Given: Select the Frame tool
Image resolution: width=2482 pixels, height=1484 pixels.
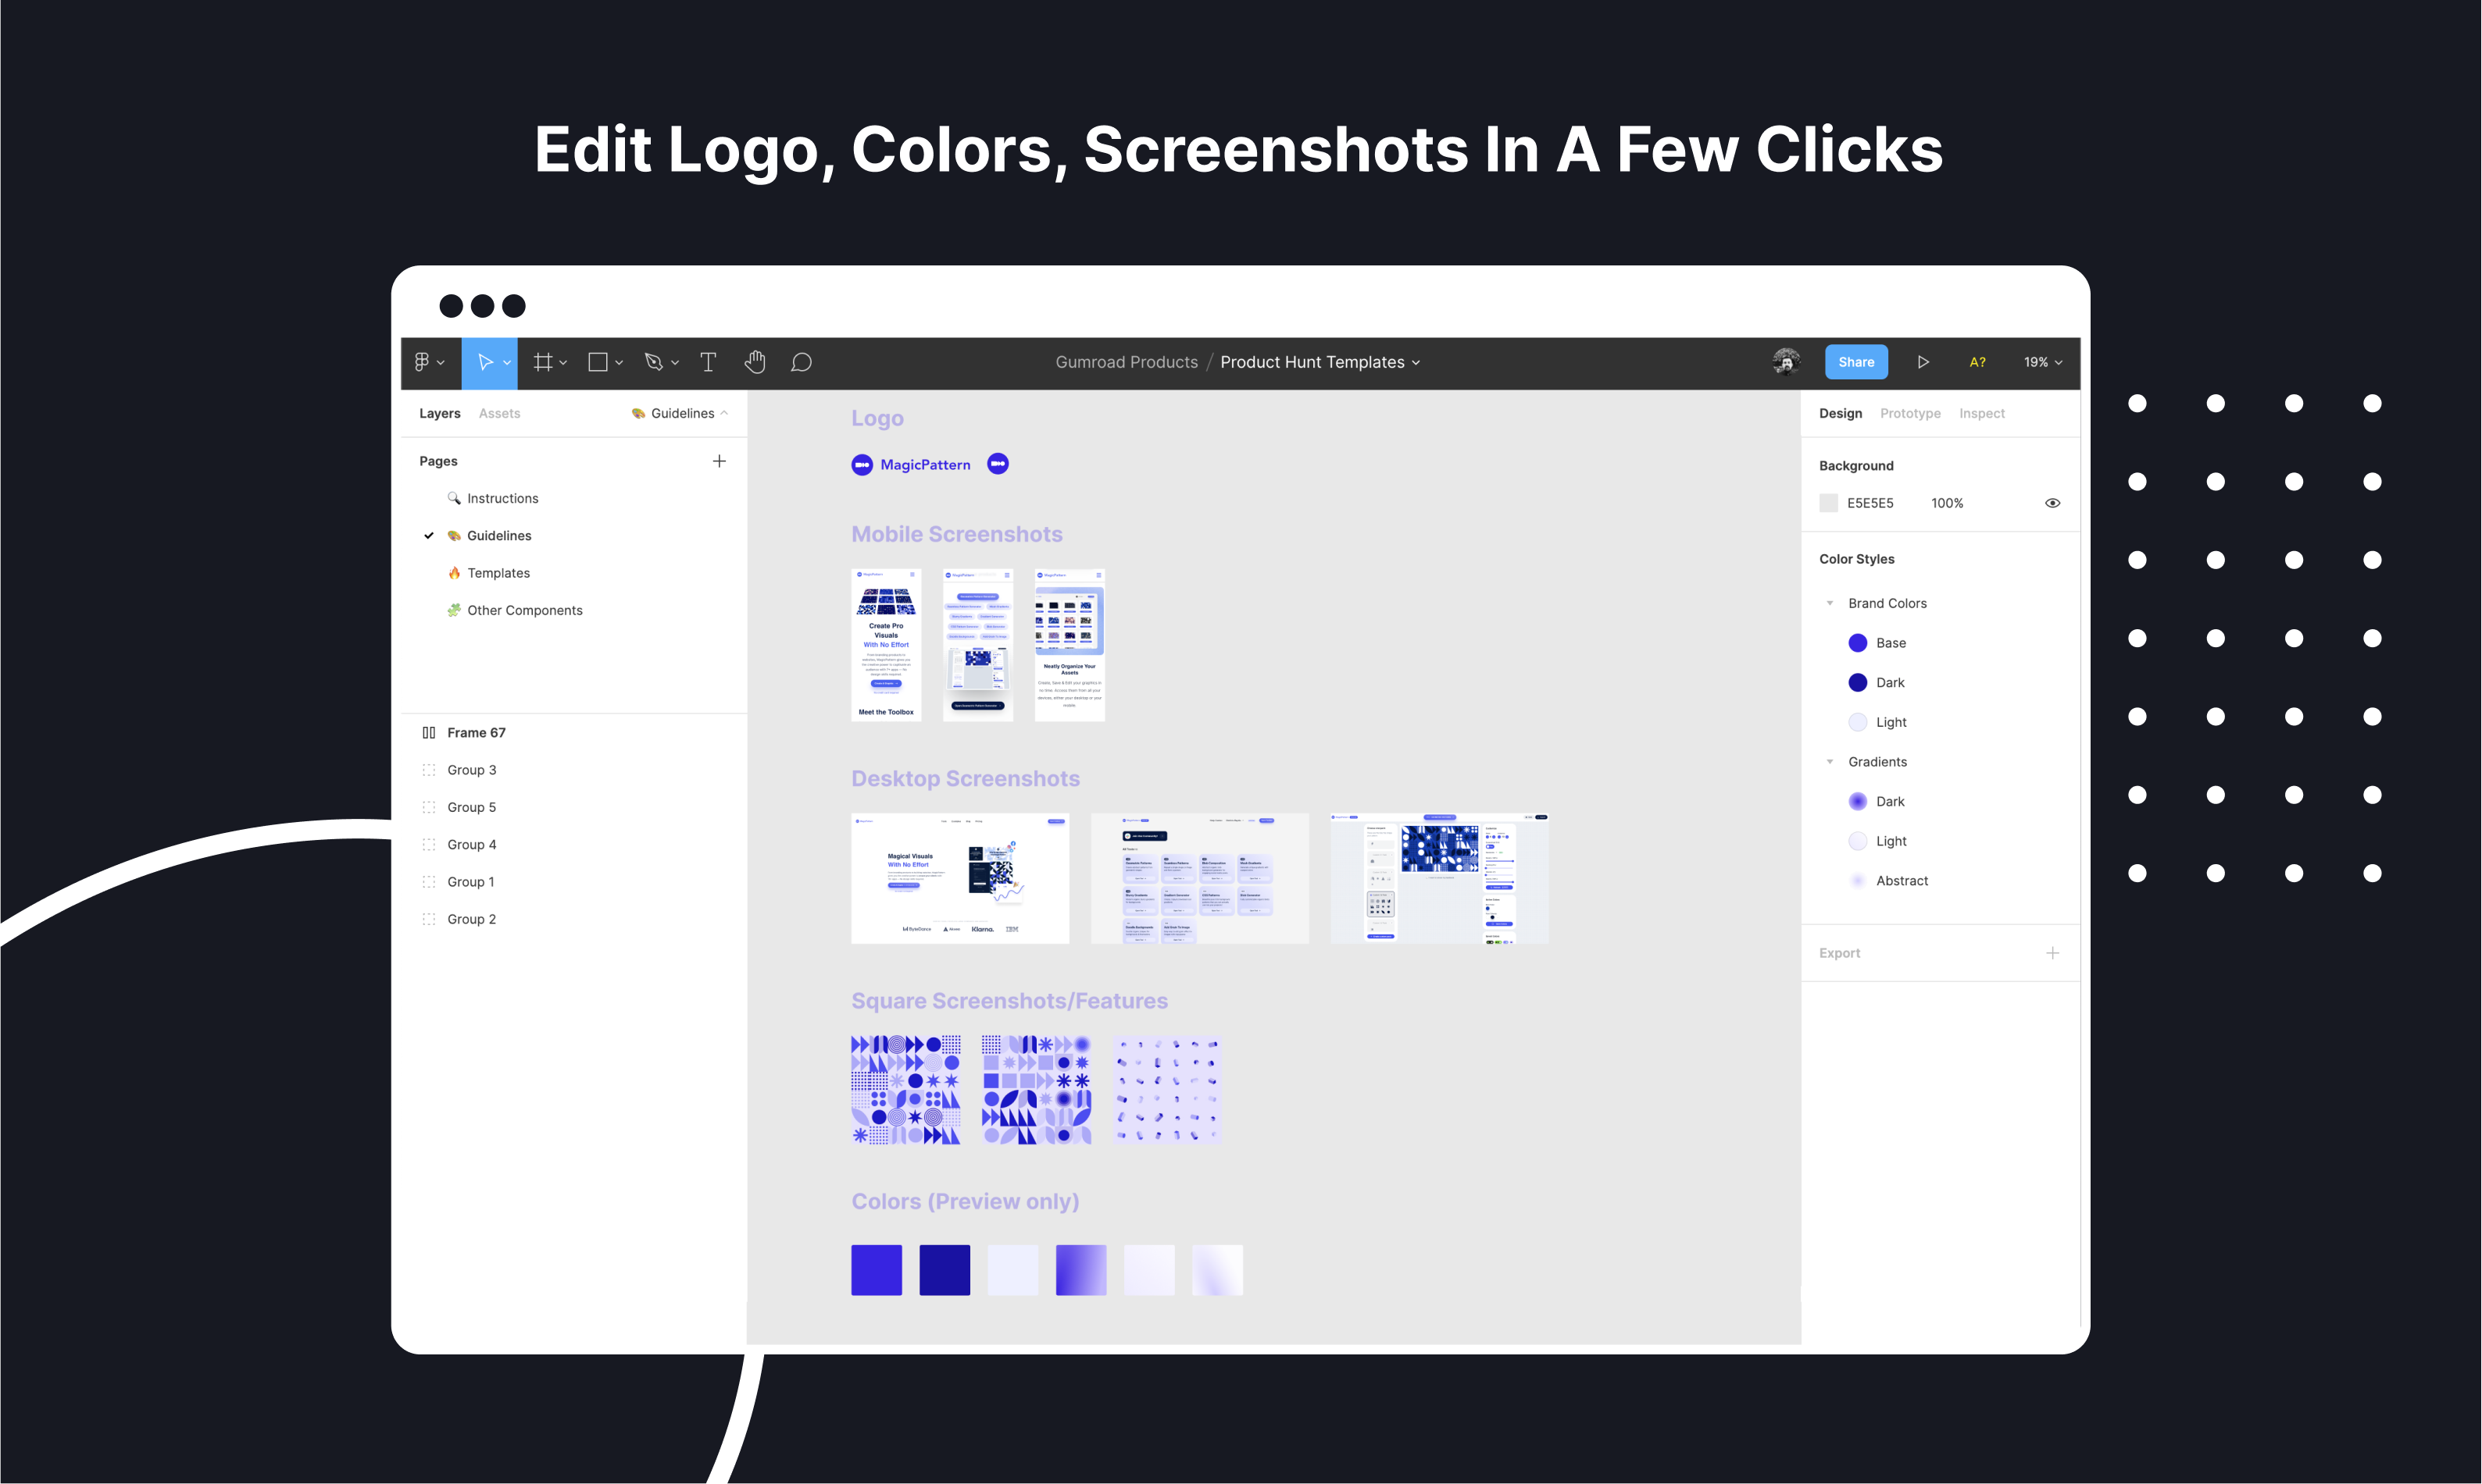Looking at the screenshot, I should (x=544, y=362).
